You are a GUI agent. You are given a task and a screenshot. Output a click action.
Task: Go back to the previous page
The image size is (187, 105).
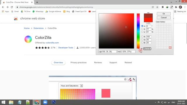pos(3,7)
